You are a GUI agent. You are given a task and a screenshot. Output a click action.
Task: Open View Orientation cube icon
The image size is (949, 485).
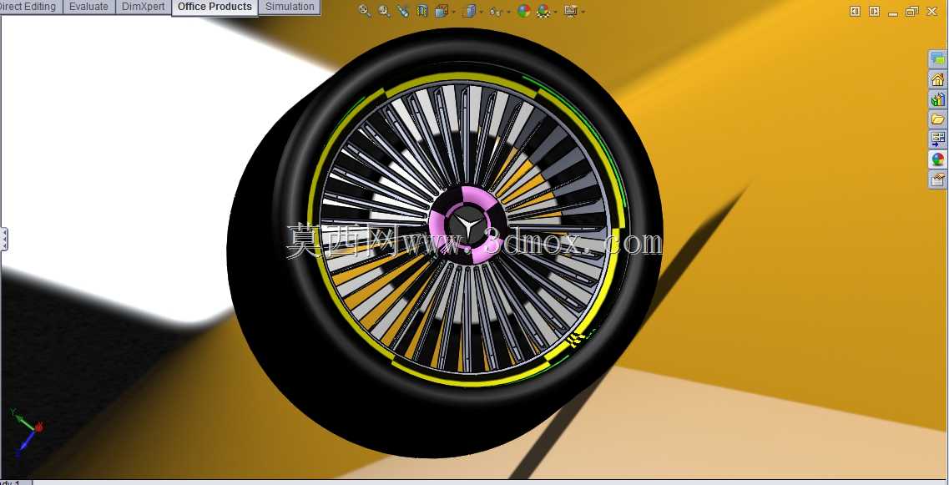[441, 11]
